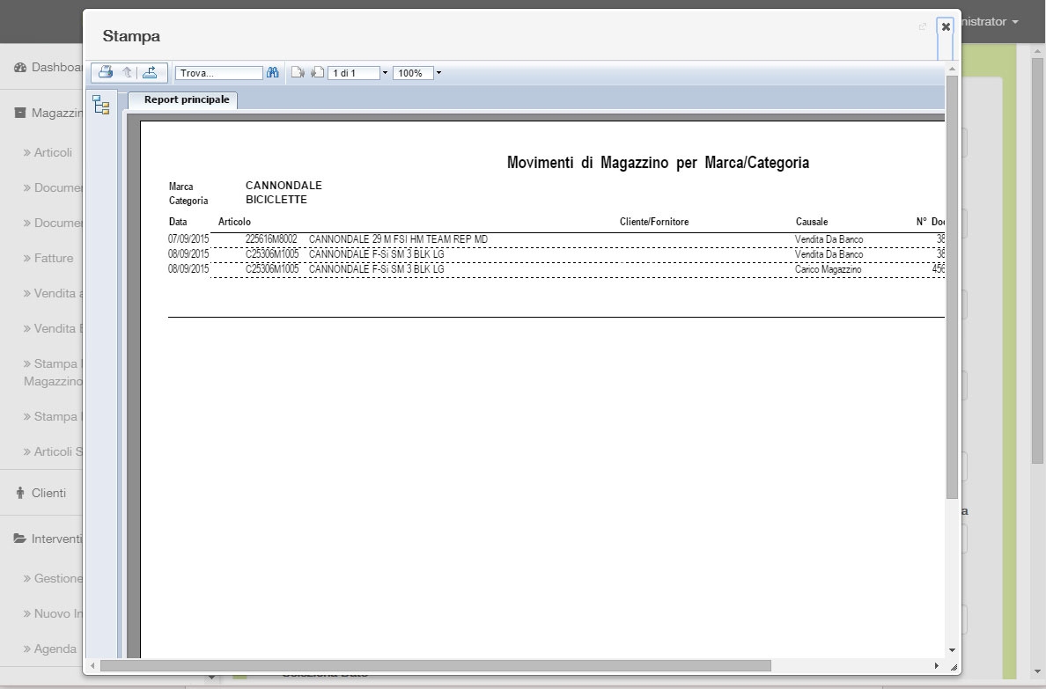Click the dialog resize grip icon
The image size is (1046, 689).
tap(954, 666)
